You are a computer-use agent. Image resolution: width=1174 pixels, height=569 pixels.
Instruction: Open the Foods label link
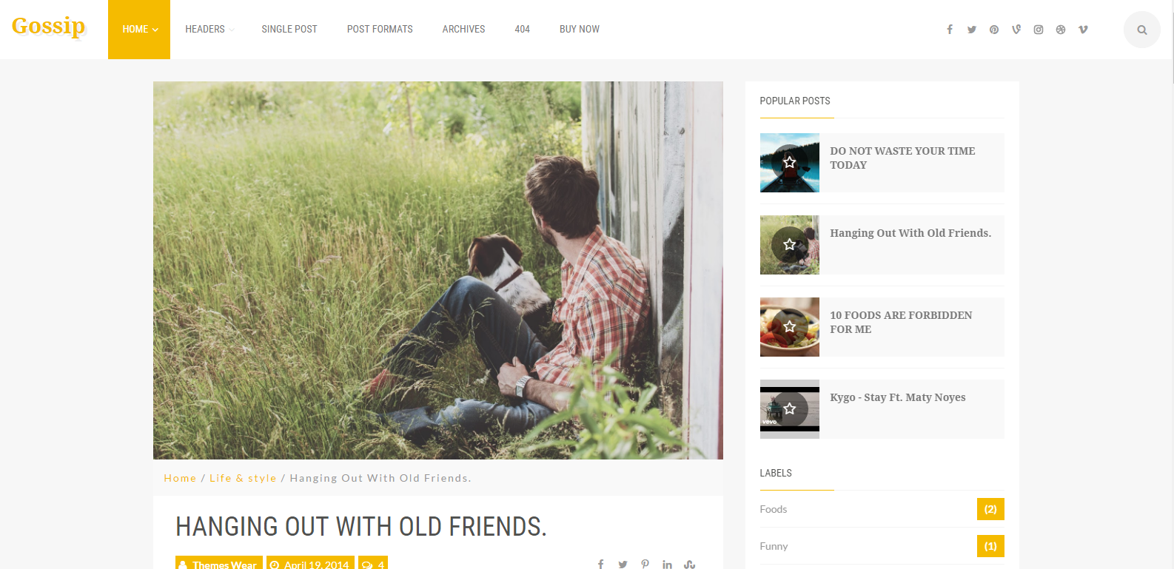[774, 509]
